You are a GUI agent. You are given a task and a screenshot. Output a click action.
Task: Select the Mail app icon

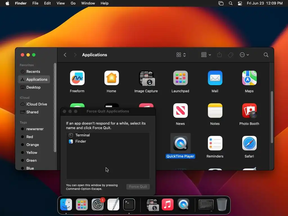pos(215,78)
